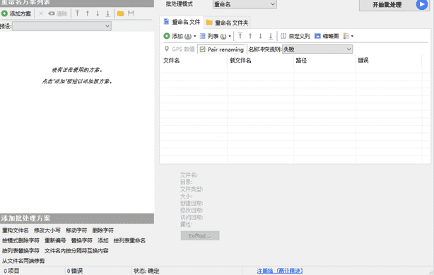Image resolution: width=434 pixels, height=275 pixels.
Task: Add the 从文件名两端修剪 method
Action: click(x=23, y=261)
